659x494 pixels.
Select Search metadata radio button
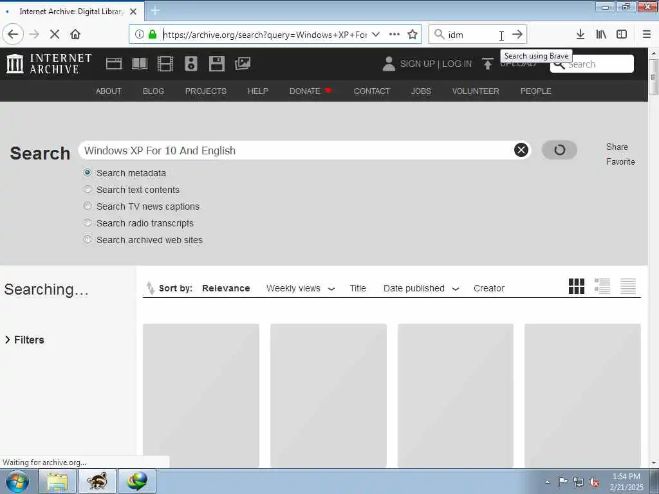[88, 172]
